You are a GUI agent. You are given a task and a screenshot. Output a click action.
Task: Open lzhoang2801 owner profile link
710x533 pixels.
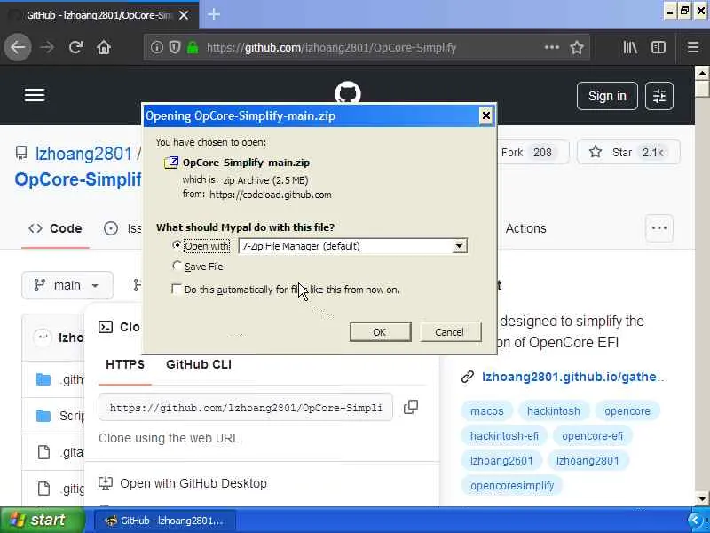click(x=83, y=154)
